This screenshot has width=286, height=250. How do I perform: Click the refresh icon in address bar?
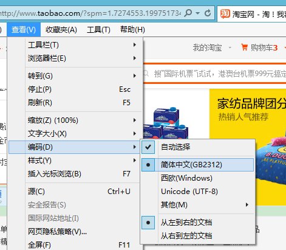coord(208,13)
